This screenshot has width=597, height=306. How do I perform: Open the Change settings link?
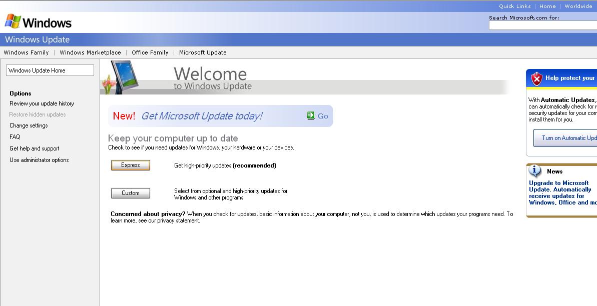point(29,125)
